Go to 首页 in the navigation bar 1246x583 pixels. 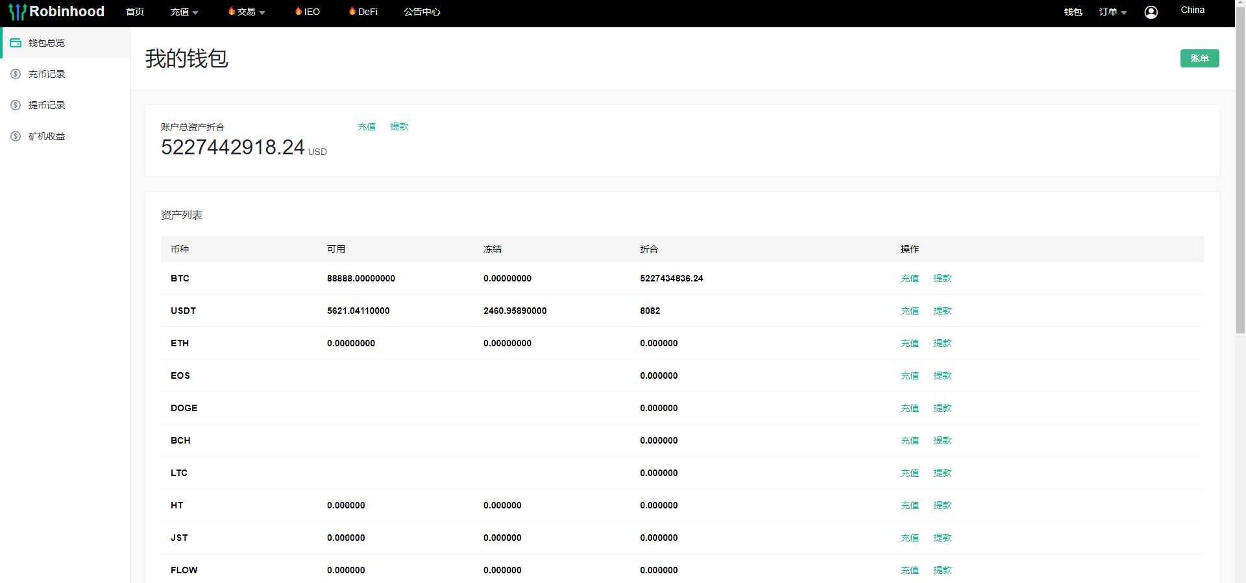(x=135, y=12)
